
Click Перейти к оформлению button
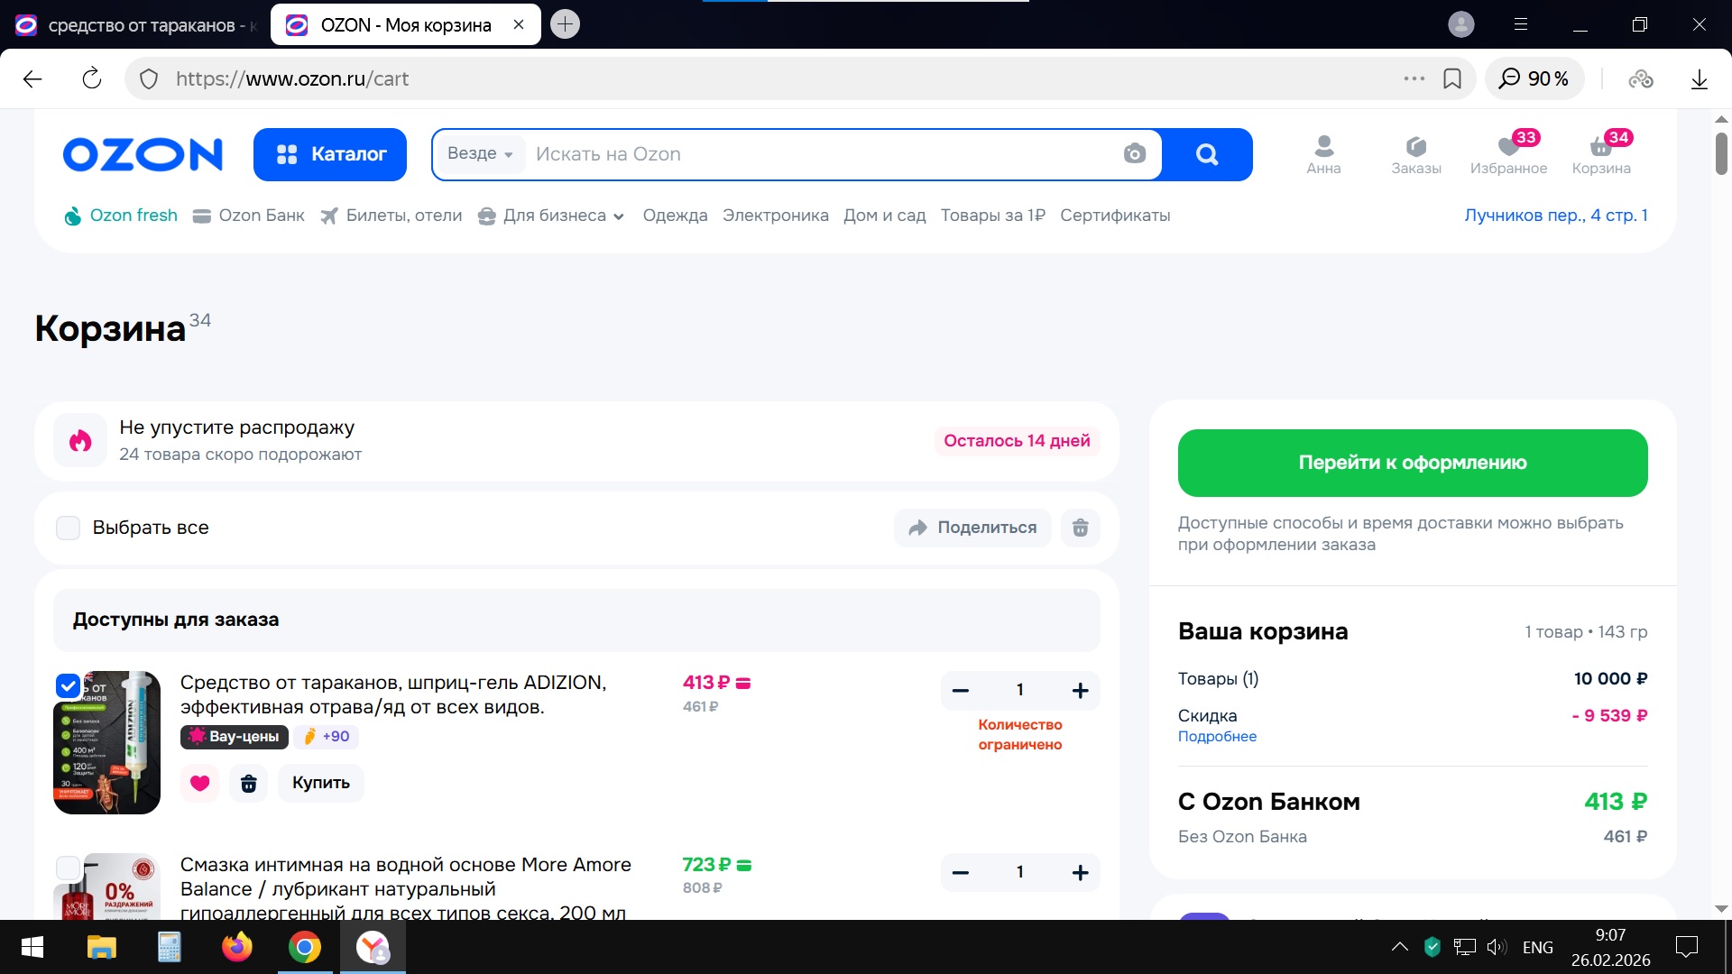(x=1412, y=463)
